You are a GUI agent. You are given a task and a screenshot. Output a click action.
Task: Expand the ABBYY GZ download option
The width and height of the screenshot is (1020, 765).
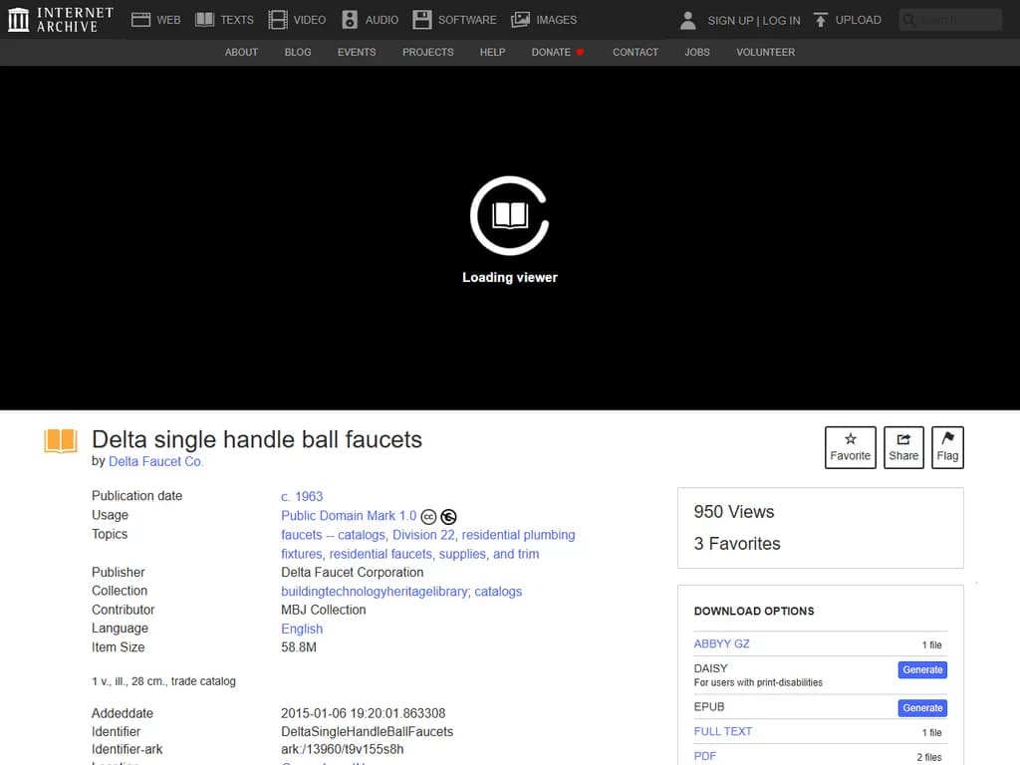point(721,643)
